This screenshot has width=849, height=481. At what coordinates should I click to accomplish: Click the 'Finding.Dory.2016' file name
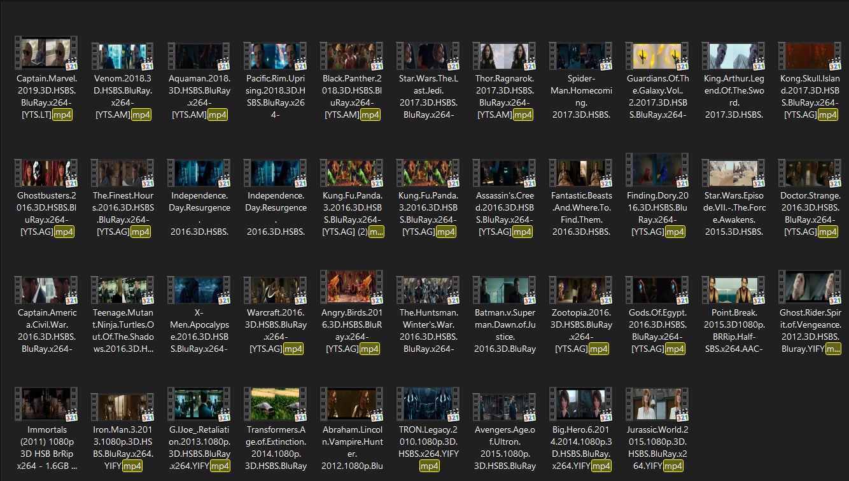pyautogui.click(x=657, y=213)
